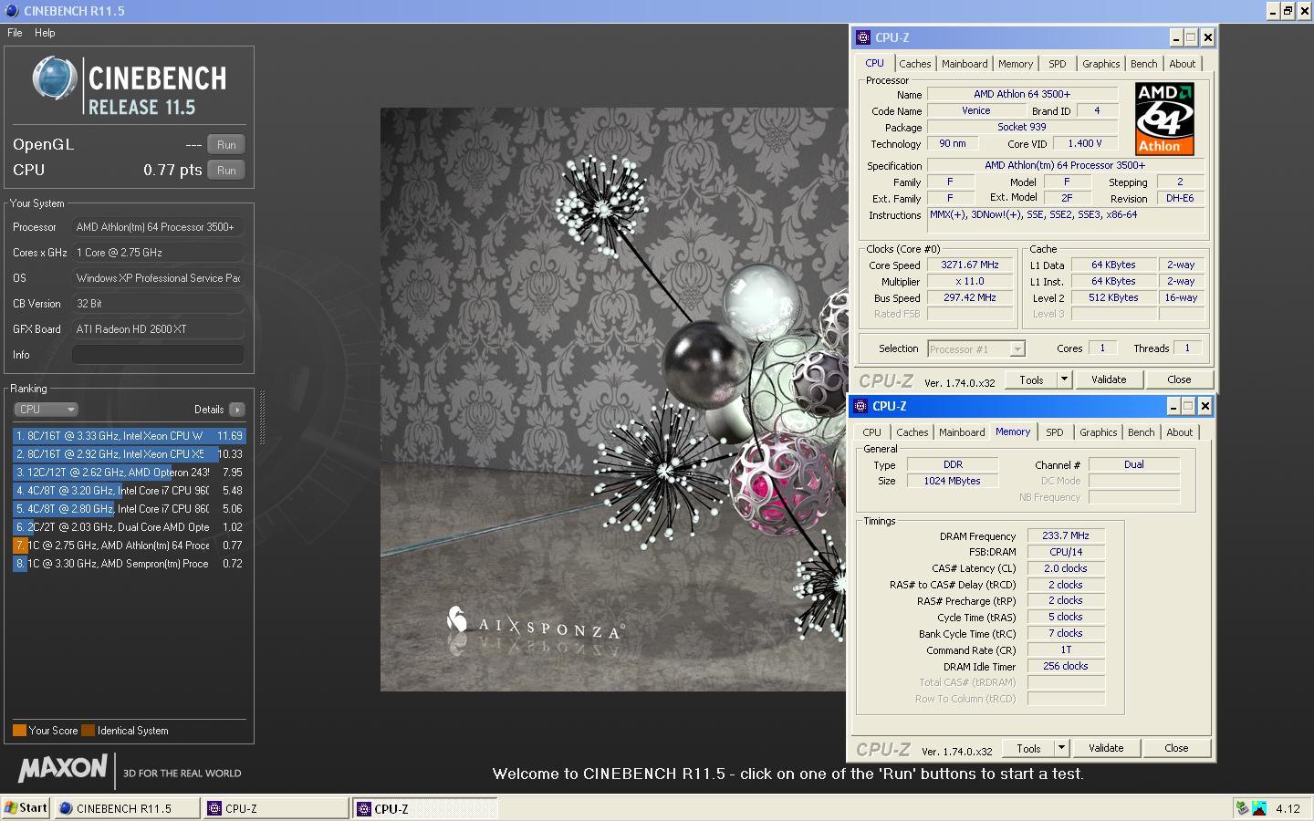Image resolution: width=1314 pixels, height=821 pixels.
Task: Click the second system tray icon
Action: pos(1259,808)
